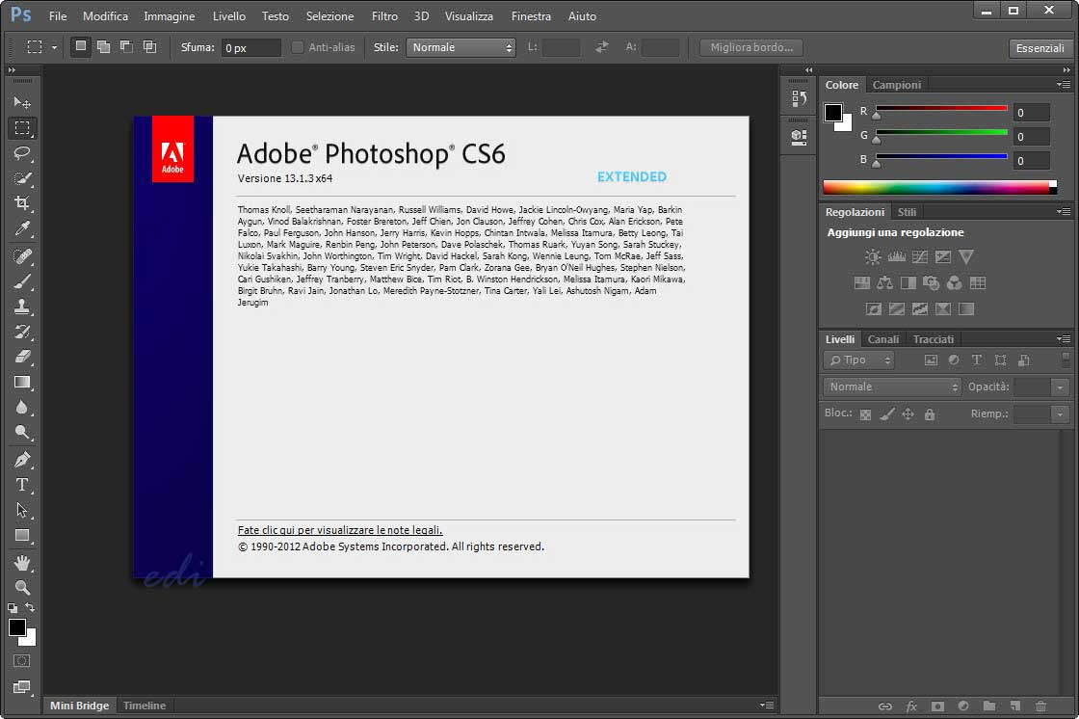
Task: Select the Path Selection tool
Action: pos(22,510)
